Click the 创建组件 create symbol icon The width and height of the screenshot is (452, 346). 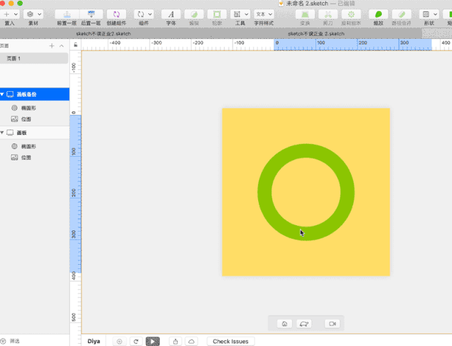coord(117,14)
